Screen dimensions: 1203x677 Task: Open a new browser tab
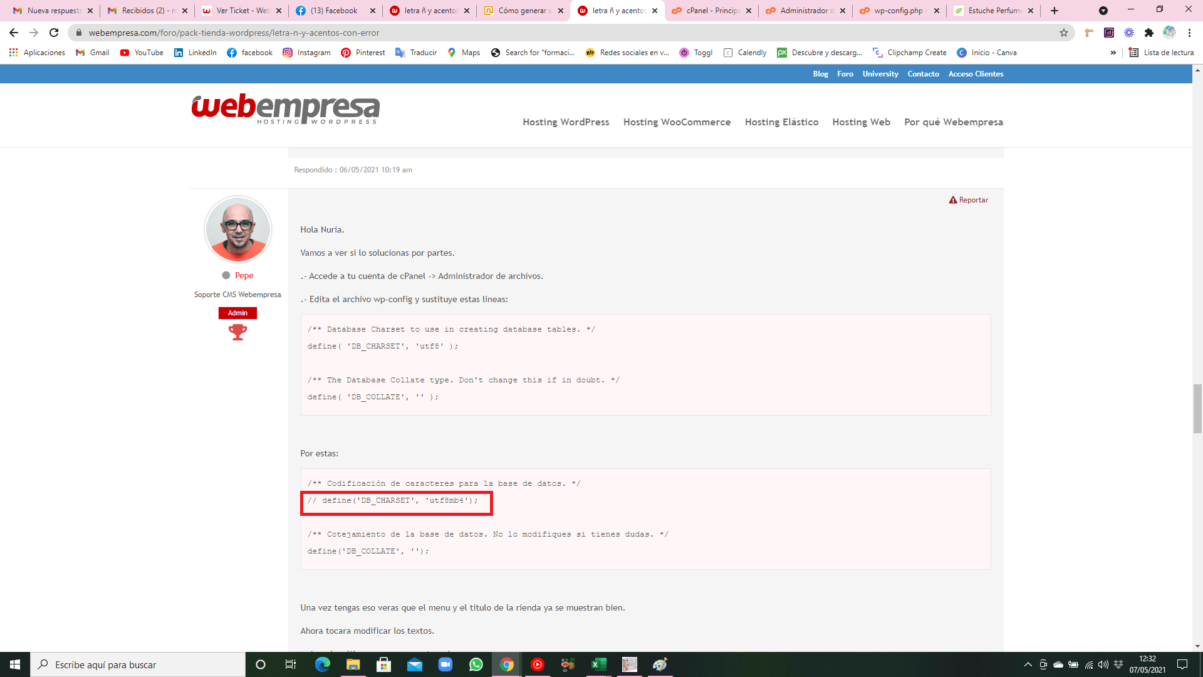(1055, 11)
